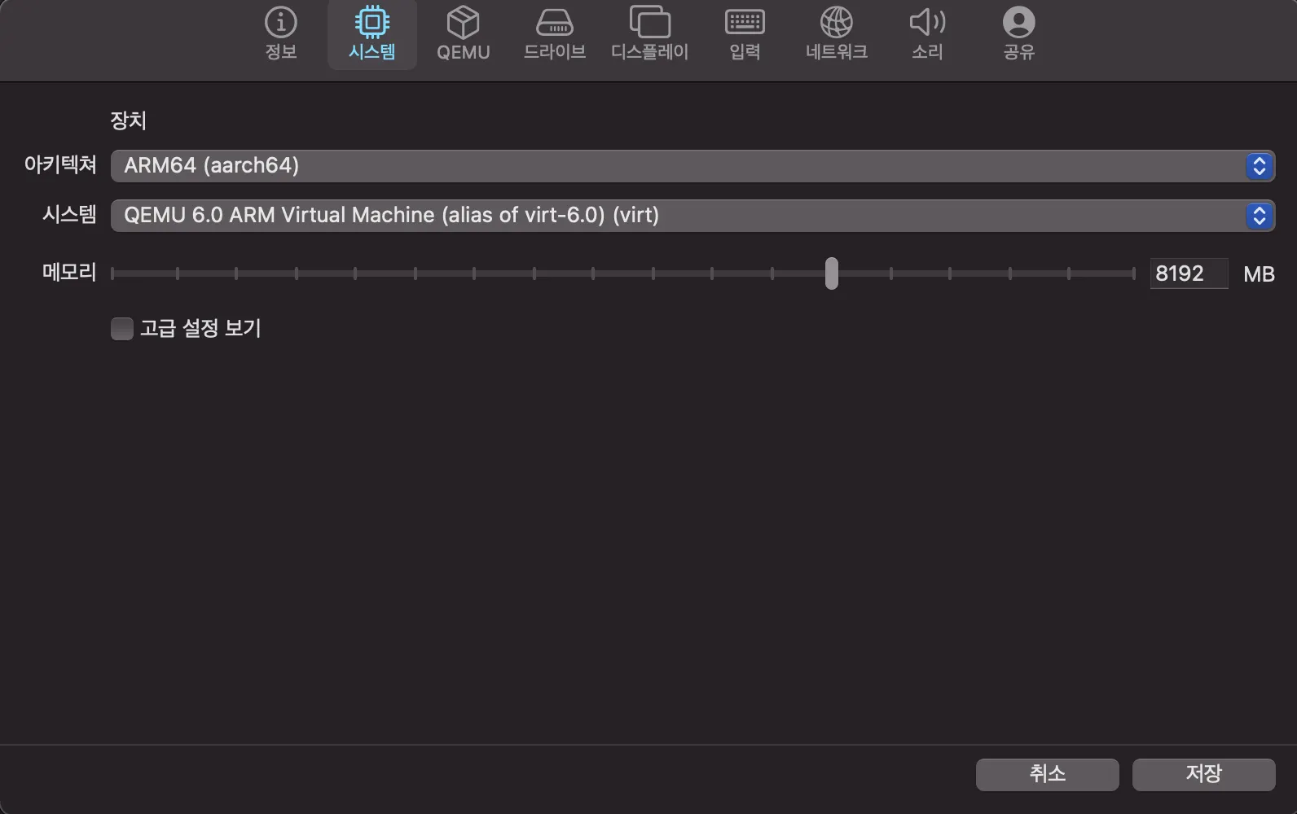Click the 메모리 slider thumb
Viewport: 1297px width, 814px height.
(x=831, y=274)
